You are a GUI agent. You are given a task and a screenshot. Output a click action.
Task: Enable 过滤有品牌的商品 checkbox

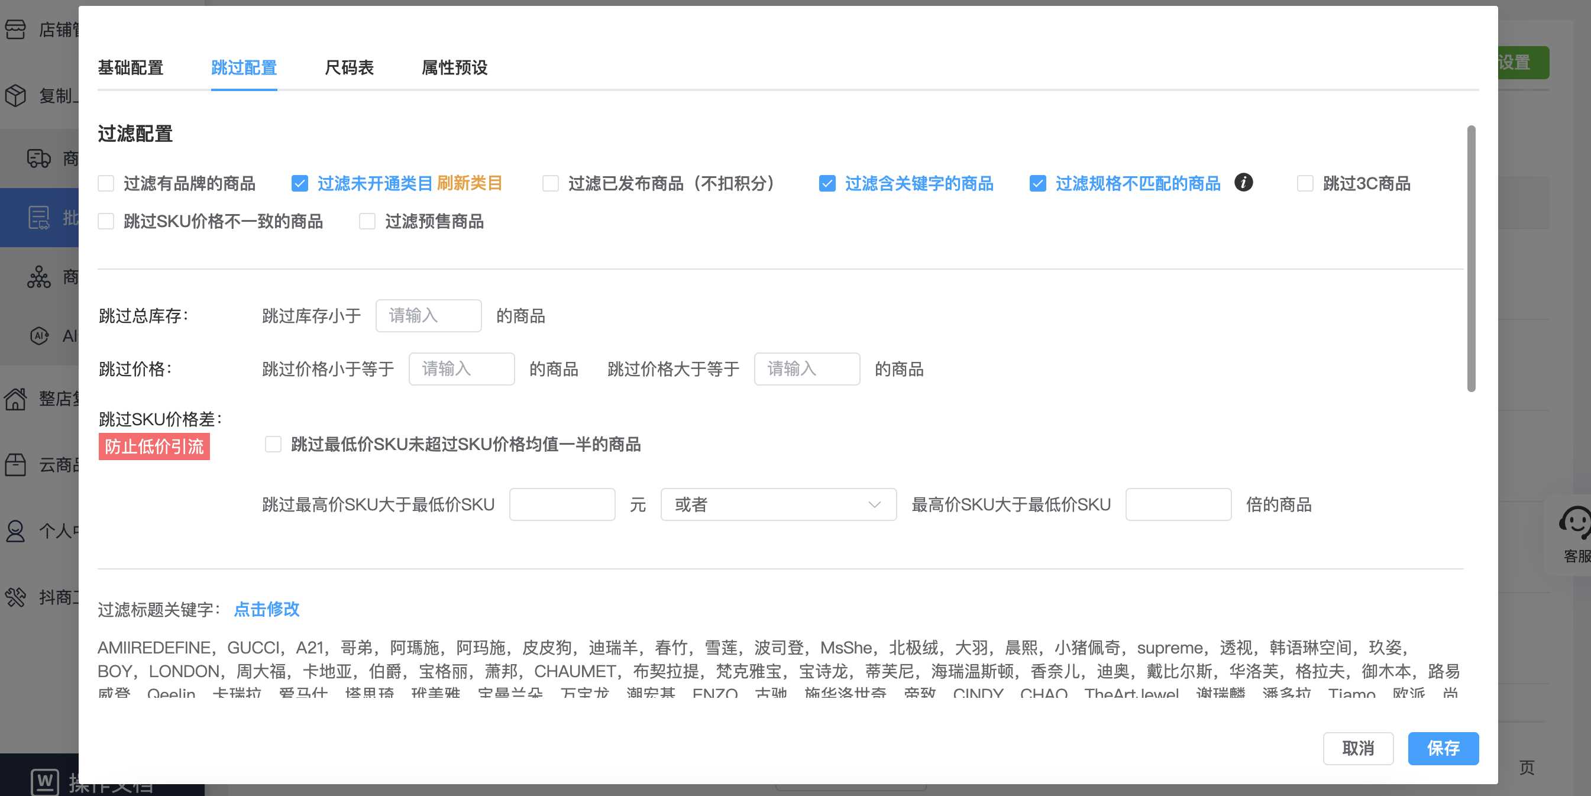coord(106,183)
